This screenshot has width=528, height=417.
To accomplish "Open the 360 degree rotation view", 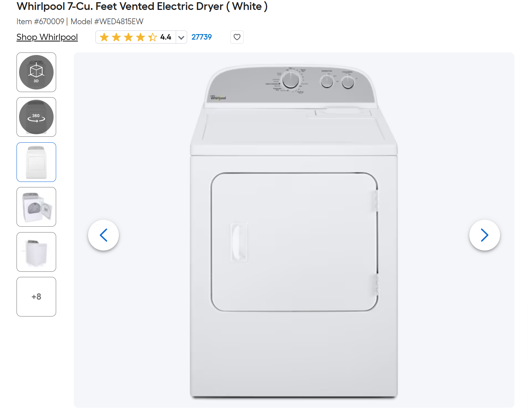I will 36,117.
